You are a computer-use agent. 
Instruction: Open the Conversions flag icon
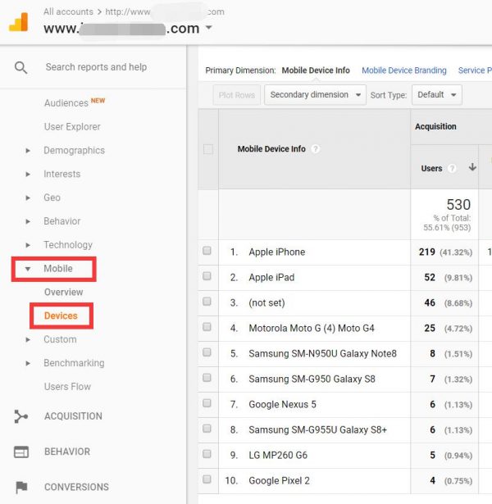[x=21, y=487]
